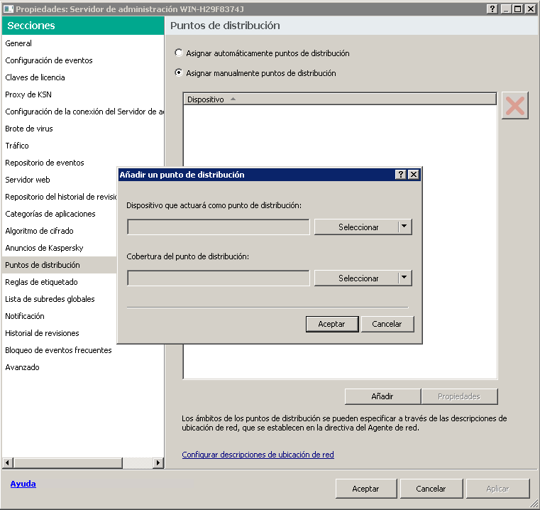Open Bloqueo de eventos frecuentes section

pos(82,350)
